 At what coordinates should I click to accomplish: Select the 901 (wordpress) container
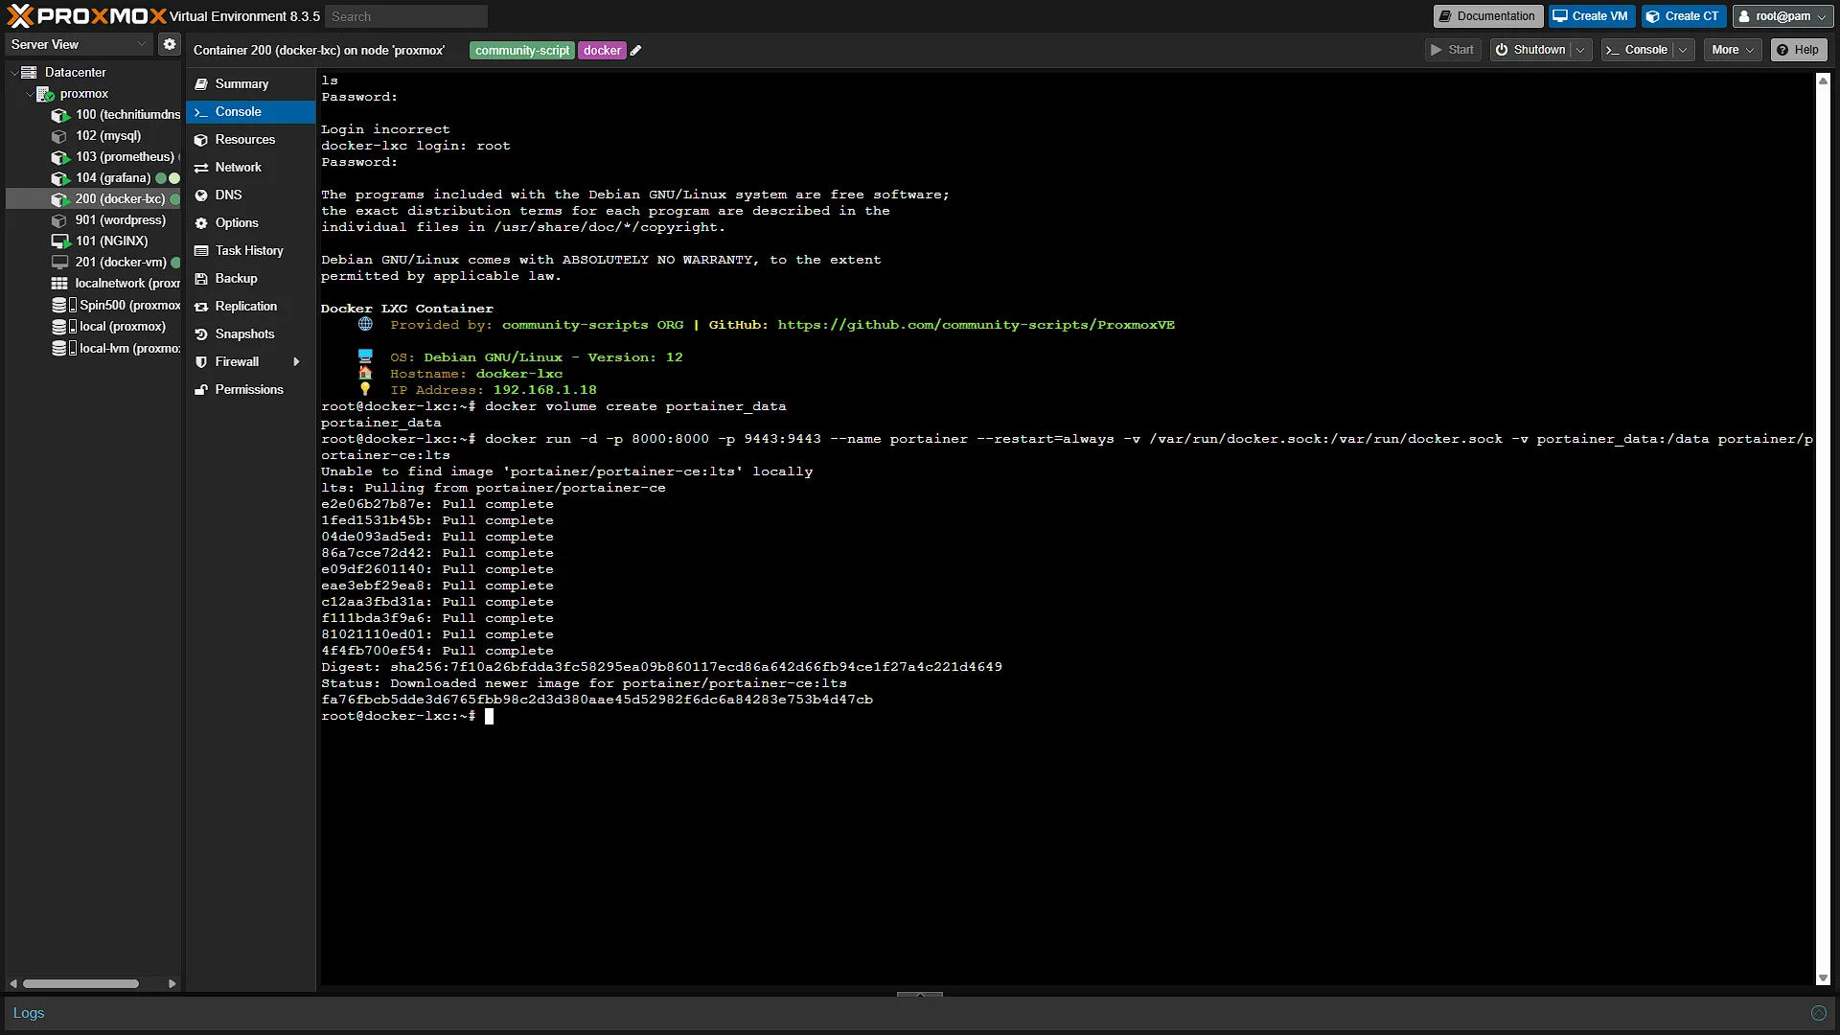[109, 220]
